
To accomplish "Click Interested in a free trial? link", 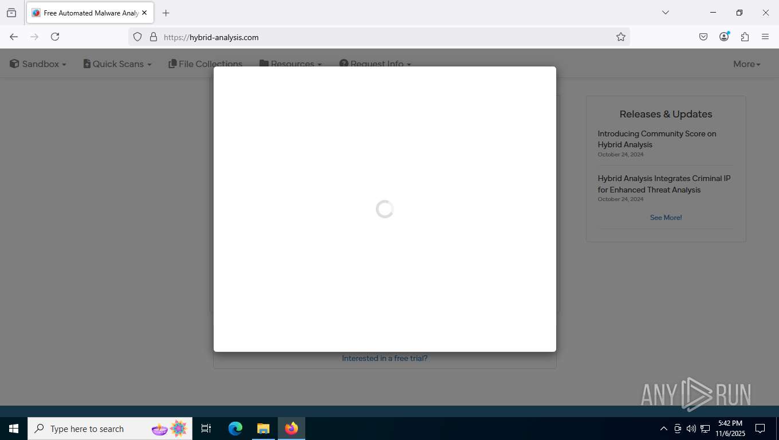I will pos(384,358).
